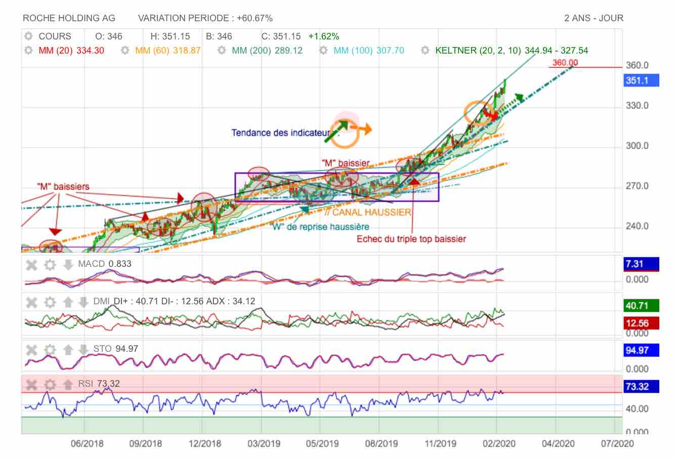Screen dimensions: 675x459
Task: Remove the STO indicator panel
Action: [x=31, y=349]
